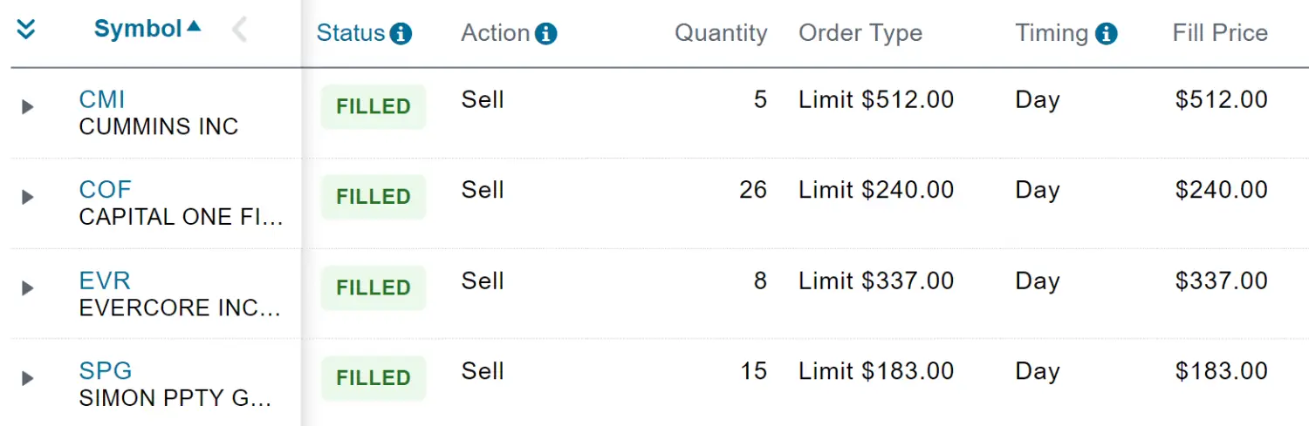
Task: Click the Status column info icon
Action: pyautogui.click(x=401, y=34)
